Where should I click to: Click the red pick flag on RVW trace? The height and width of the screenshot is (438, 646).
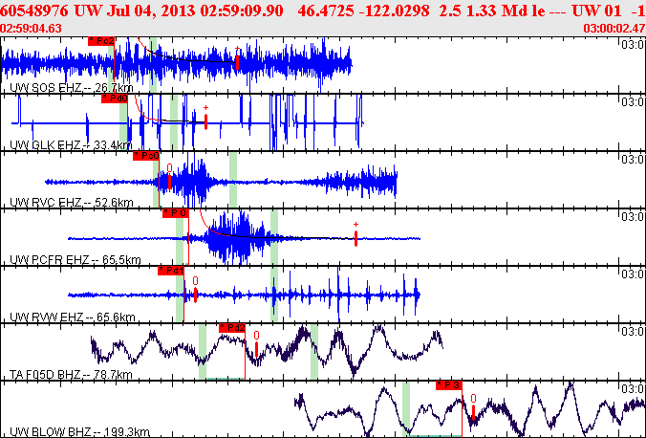(x=171, y=271)
